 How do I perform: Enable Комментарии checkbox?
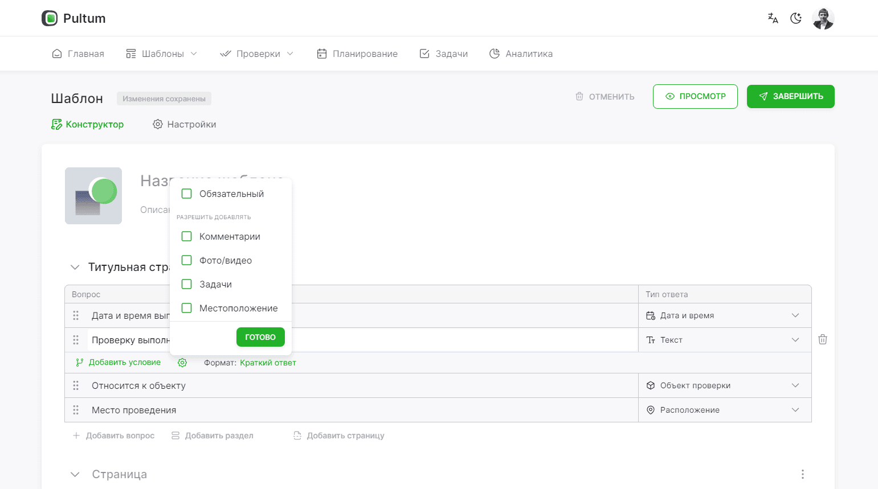coord(186,236)
